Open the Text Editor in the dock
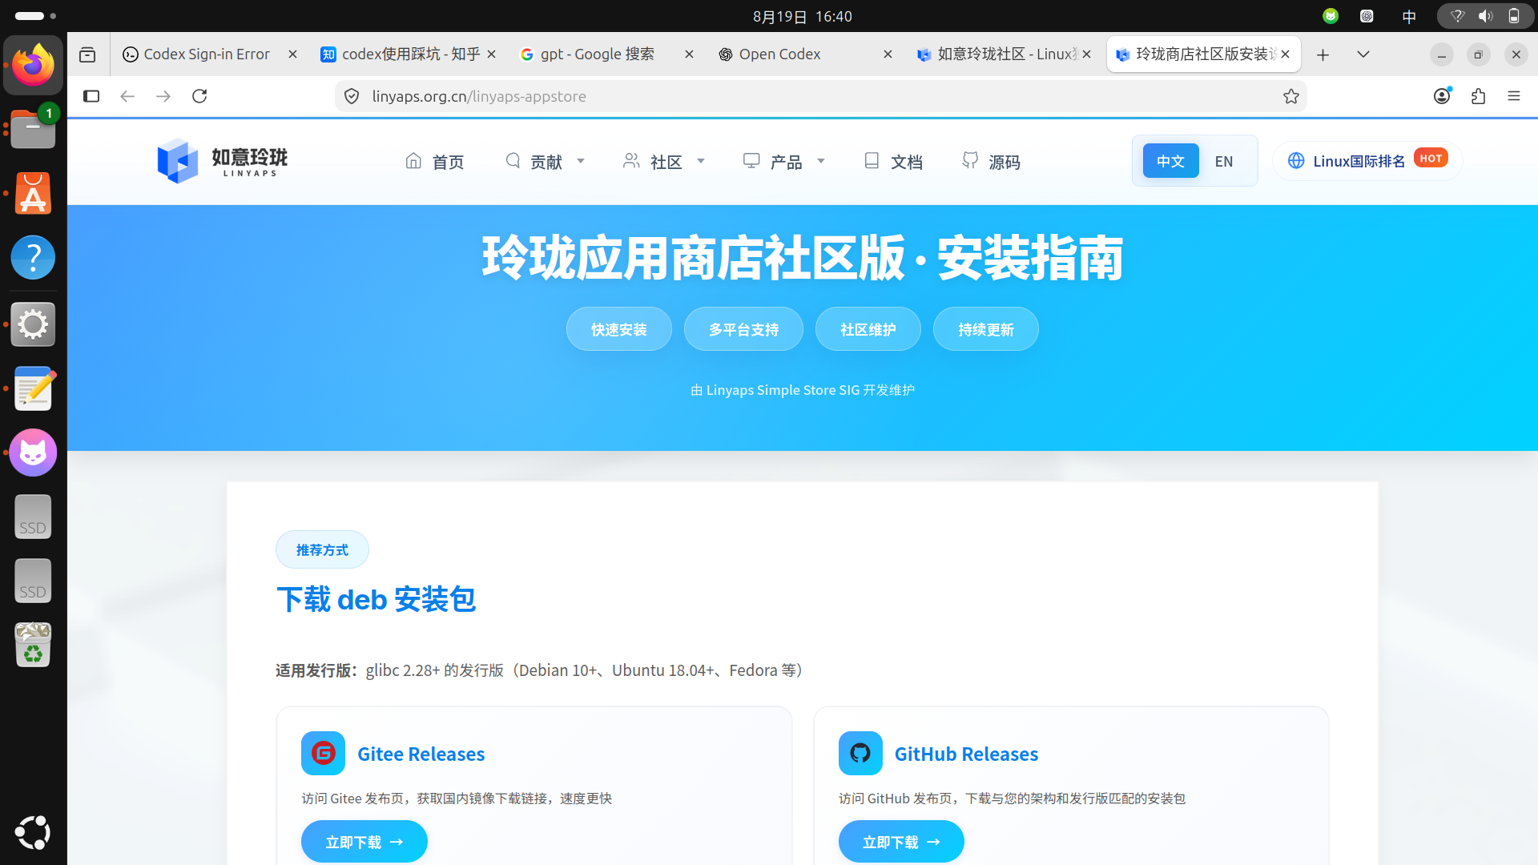The image size is (1538, 865). [33, 388]
